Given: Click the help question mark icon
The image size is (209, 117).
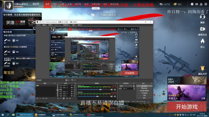Looking at the screenshot, I should (192, 4).
